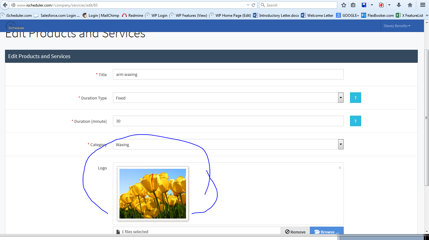
Task: Open Introductory Letter.docx bookmark
Action: (x=276, y=15)
